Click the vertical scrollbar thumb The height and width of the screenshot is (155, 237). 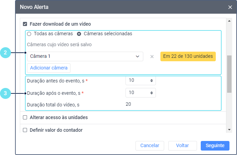point(229,74)
